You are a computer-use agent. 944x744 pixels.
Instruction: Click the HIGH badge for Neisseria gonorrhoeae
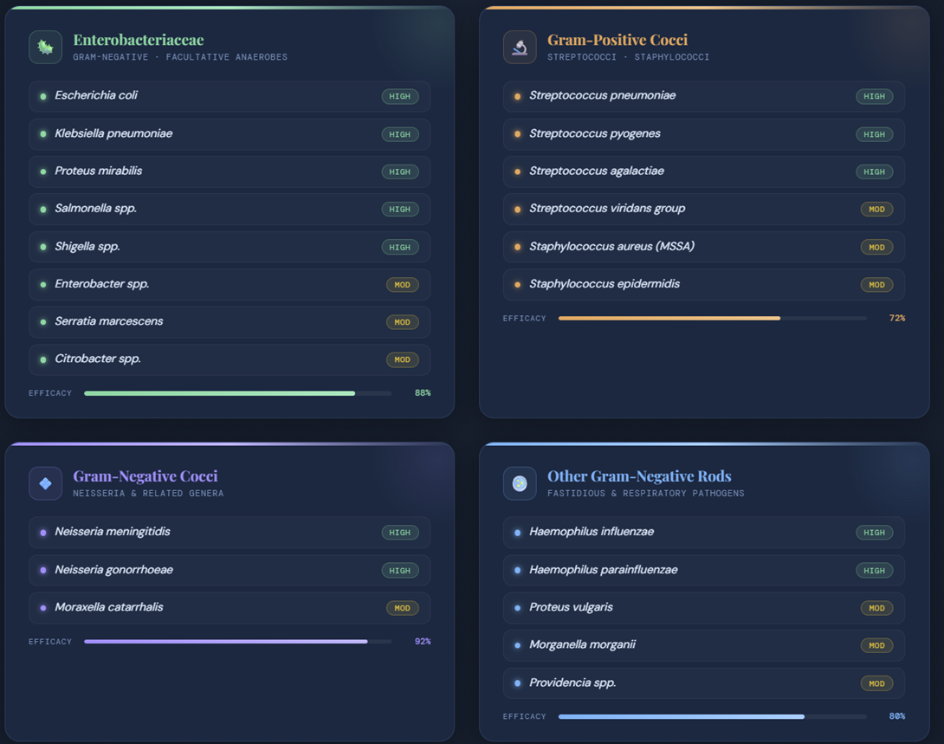pyautogui.click(x=400, y=571)
